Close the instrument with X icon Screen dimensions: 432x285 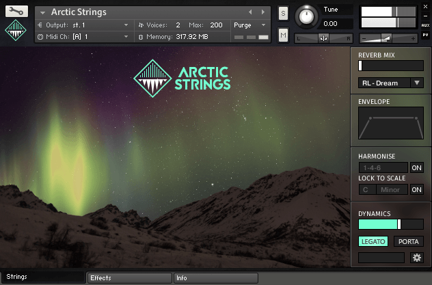click(425, 7)
